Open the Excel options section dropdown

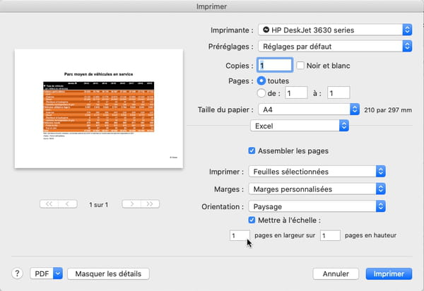tap(300, 126)
